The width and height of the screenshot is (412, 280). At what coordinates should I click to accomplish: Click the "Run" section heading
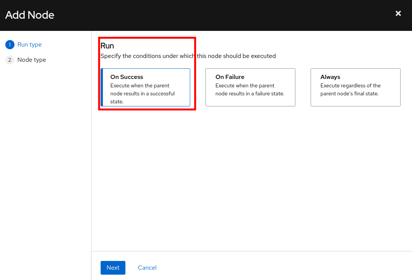pos(107,46)
